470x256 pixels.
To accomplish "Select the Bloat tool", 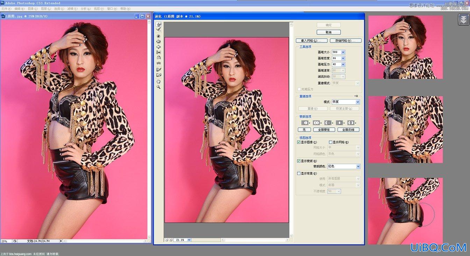I will pyautogui.click(x=159, y=47).
